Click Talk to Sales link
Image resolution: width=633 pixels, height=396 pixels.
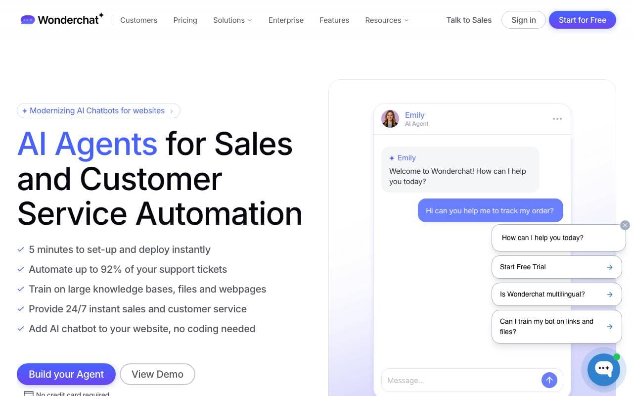(x=469, y=20)
